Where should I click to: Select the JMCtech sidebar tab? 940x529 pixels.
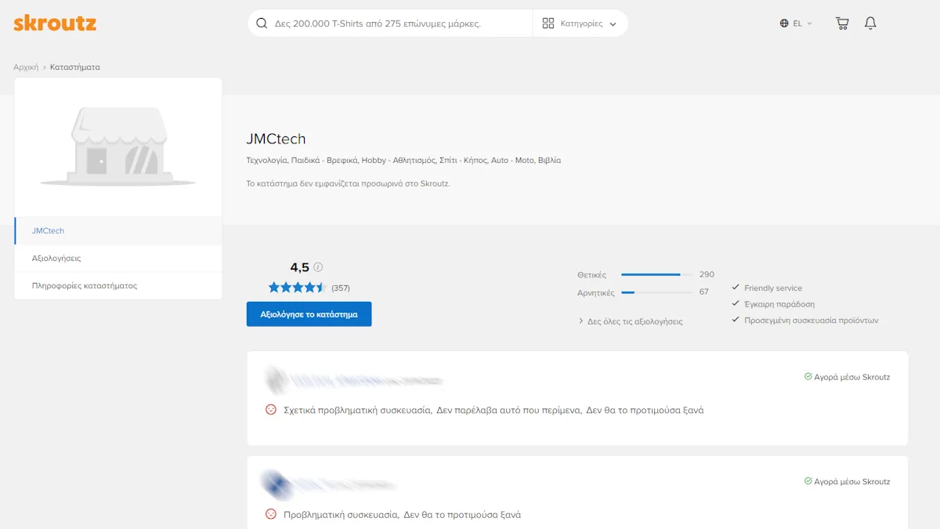[118, 231]
